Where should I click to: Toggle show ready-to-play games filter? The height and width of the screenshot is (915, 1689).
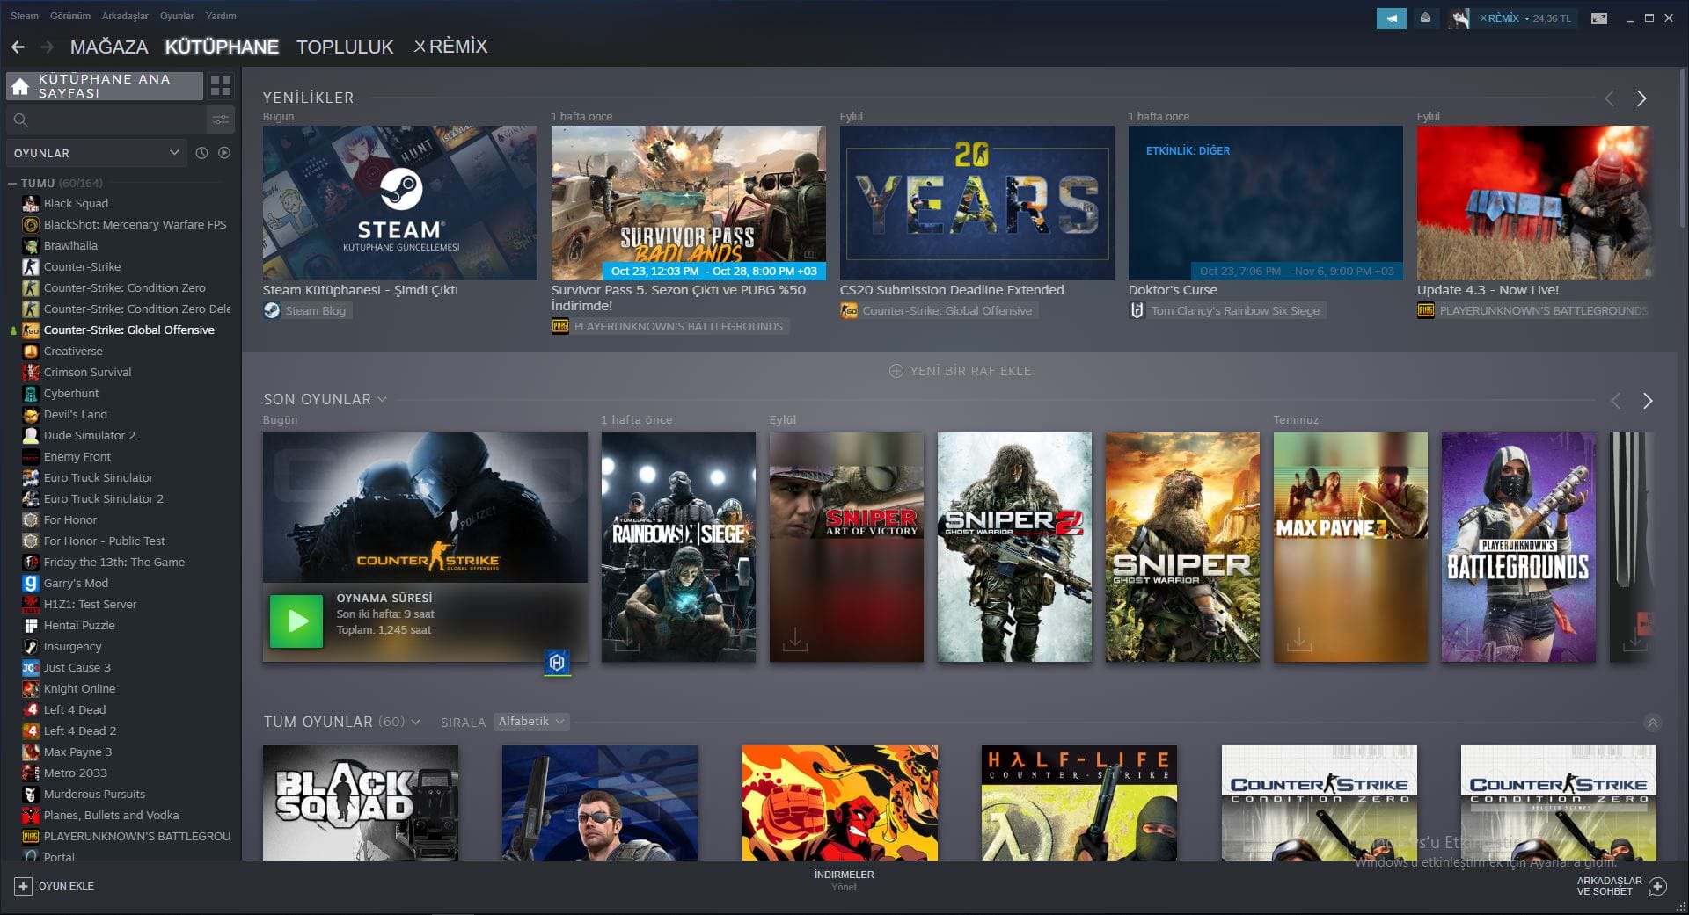coord(224,153)
